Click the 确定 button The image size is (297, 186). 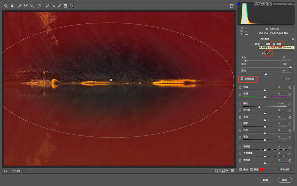[x=284, y=180]
